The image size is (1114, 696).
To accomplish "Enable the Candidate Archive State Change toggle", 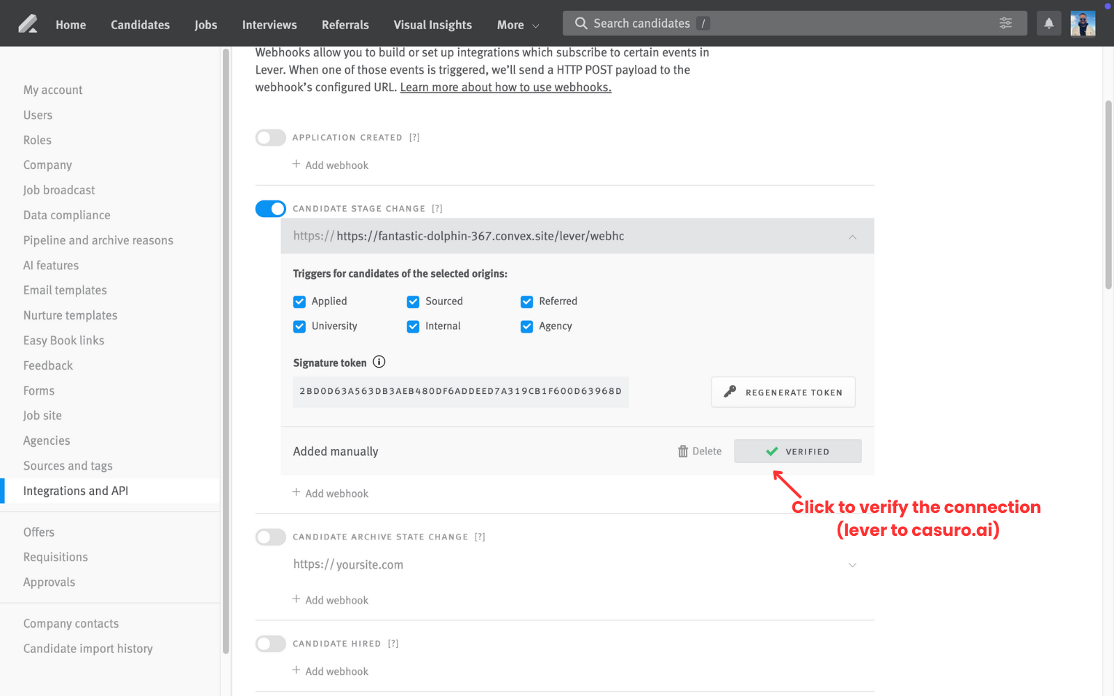I will pyautogui.click(x=270, y=537).
